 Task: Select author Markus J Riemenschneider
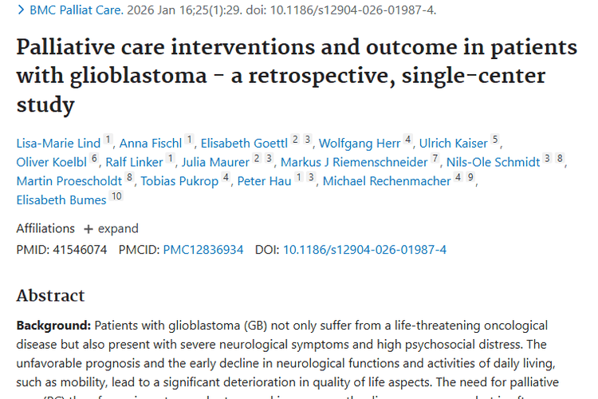click(355, 163)
